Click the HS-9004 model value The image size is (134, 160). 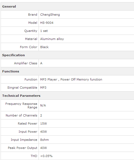pyautogui.click(x=47, y=23)
